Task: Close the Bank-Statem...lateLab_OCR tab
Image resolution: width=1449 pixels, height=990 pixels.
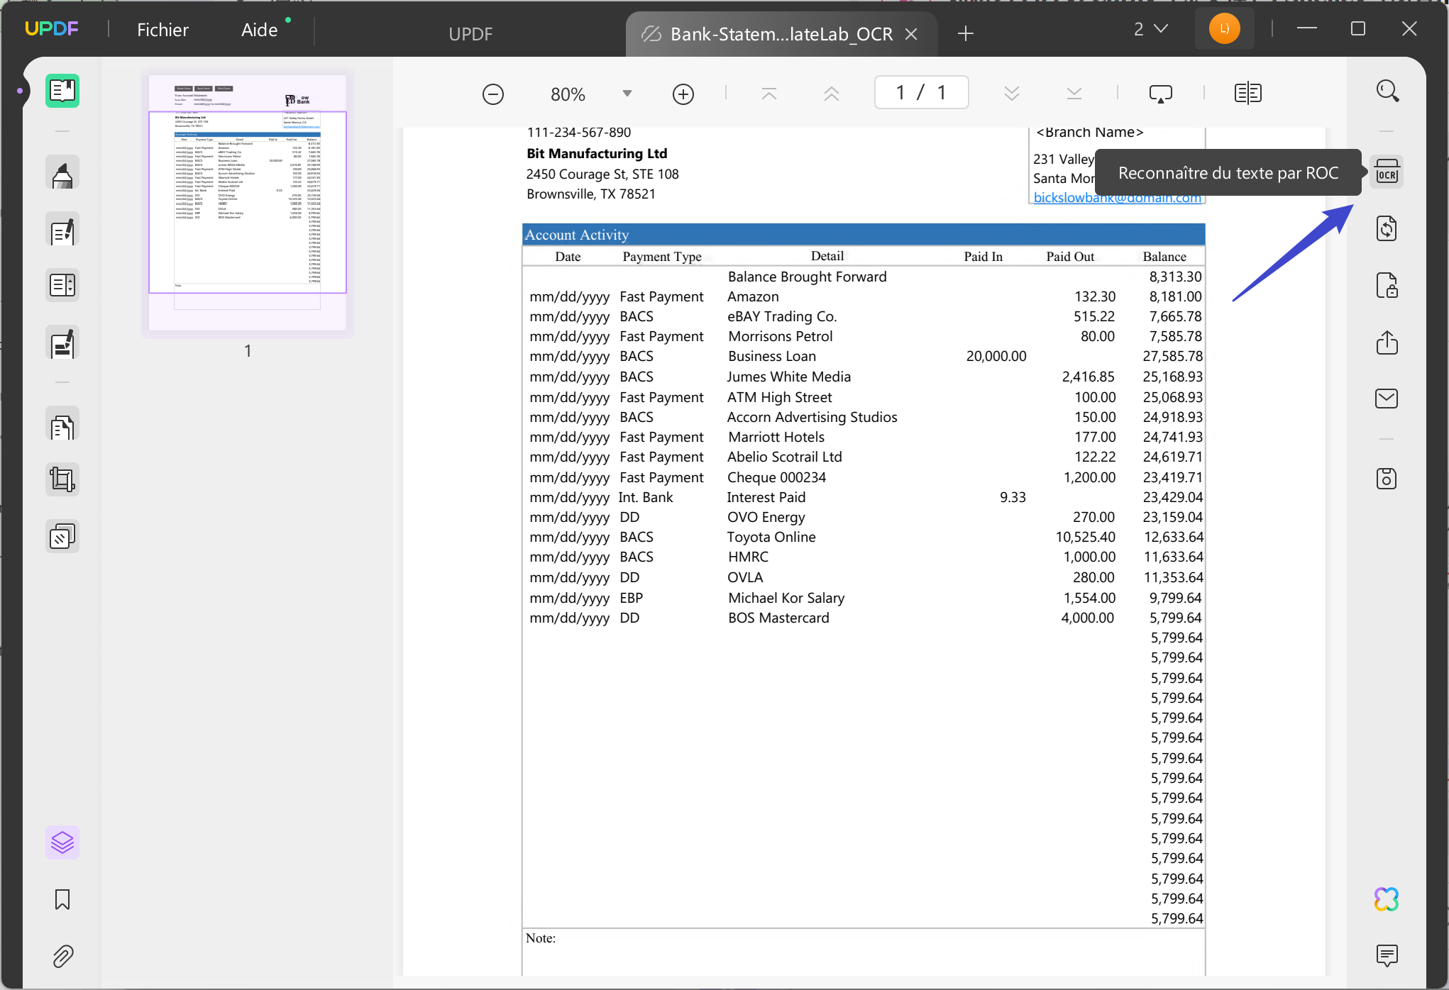Action: pyautogui.click(x=912, y=34)
